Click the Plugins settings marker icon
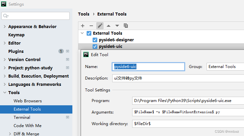Viewport: 244px width, 136px height. point(68,51)
